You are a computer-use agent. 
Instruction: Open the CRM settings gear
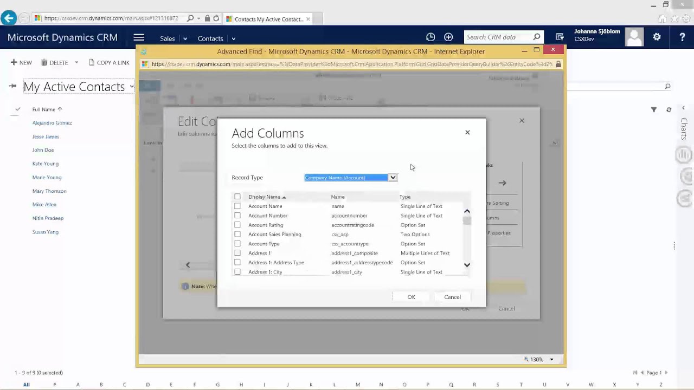(x=657, y=37)
